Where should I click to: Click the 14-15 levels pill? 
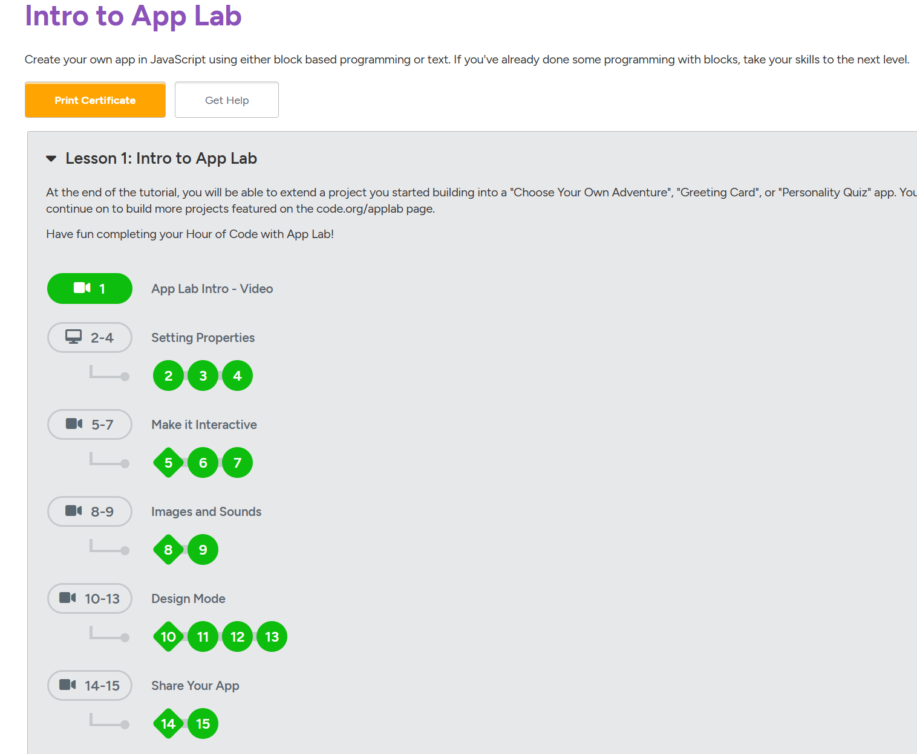[x=90, y=686]
